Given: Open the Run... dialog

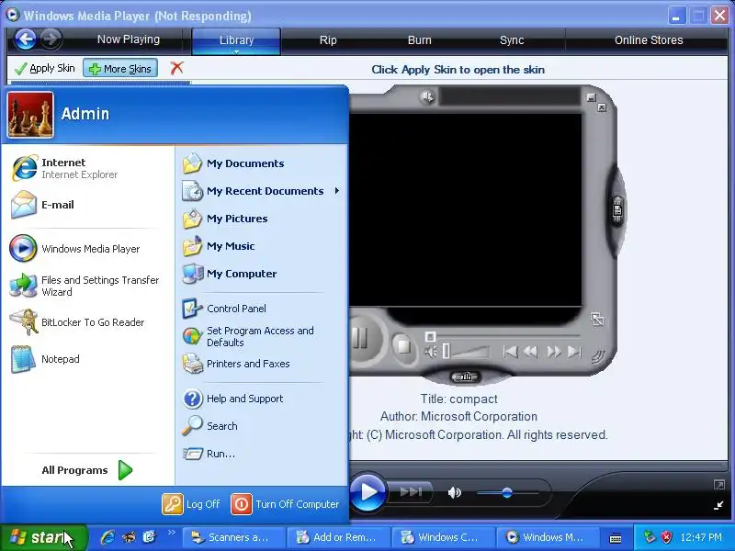Looking at the screenshot, I should click(209, 454).
